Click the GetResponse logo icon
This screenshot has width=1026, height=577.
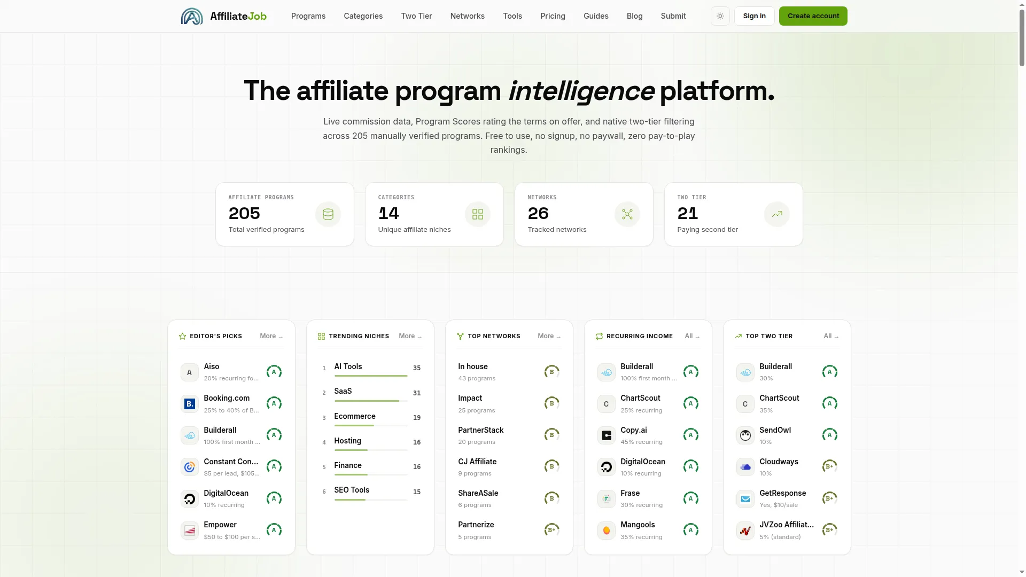click(745, 499)
